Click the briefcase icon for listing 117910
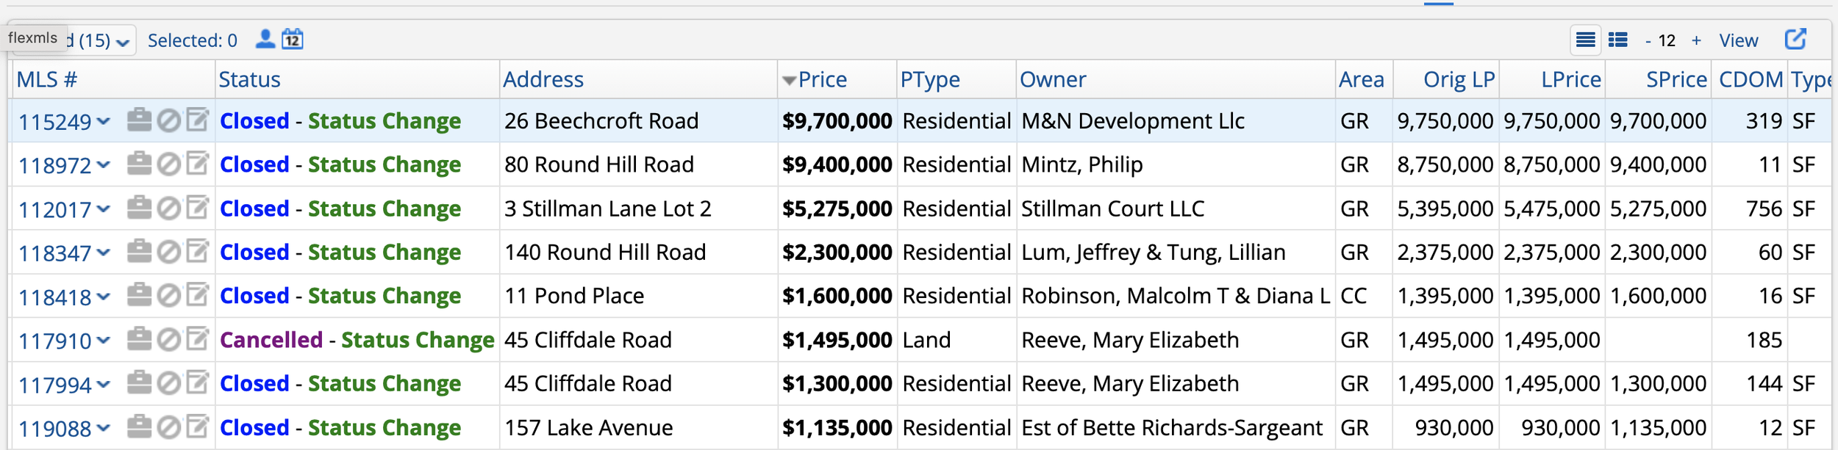The width and height of the screenshot is (1838, 450). coord(139,339)
